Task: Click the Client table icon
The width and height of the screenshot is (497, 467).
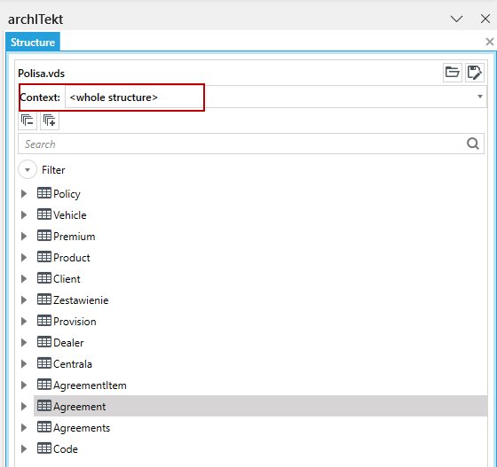Action: (44, 278)
